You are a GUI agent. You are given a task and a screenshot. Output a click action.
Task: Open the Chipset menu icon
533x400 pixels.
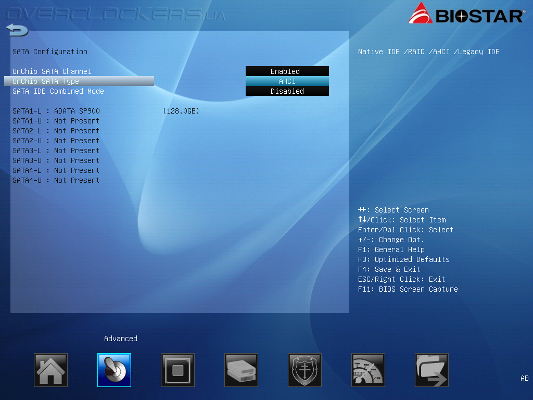(178, 370)
